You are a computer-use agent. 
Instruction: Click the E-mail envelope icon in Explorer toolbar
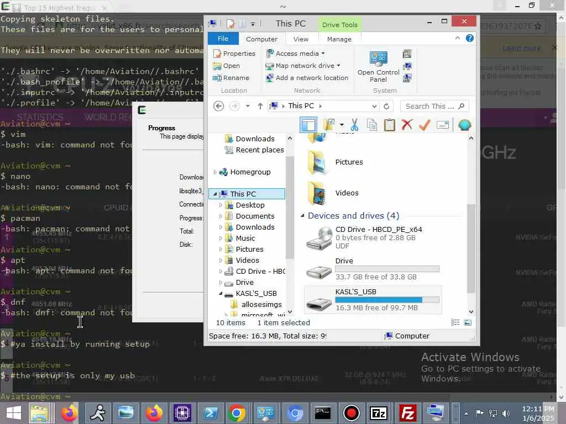(x=443, y=125)
